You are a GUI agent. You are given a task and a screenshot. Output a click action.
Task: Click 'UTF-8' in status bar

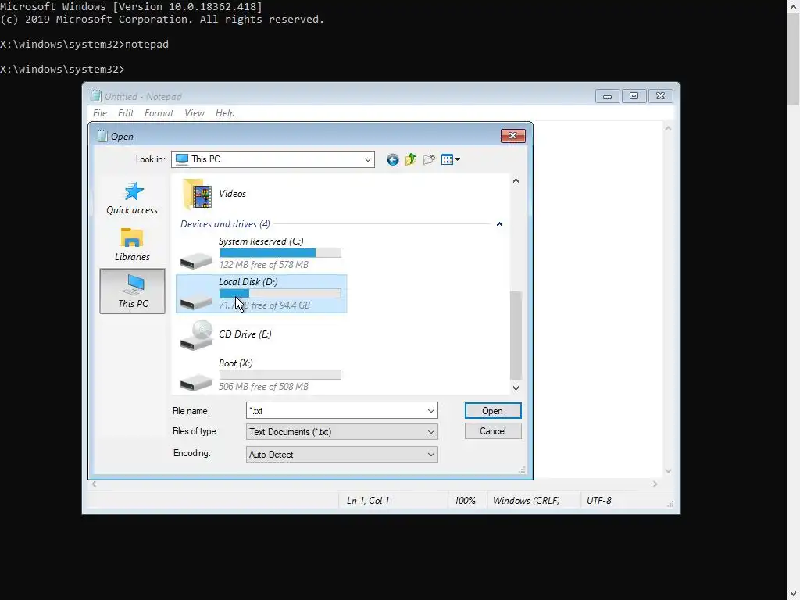(599, 501)
